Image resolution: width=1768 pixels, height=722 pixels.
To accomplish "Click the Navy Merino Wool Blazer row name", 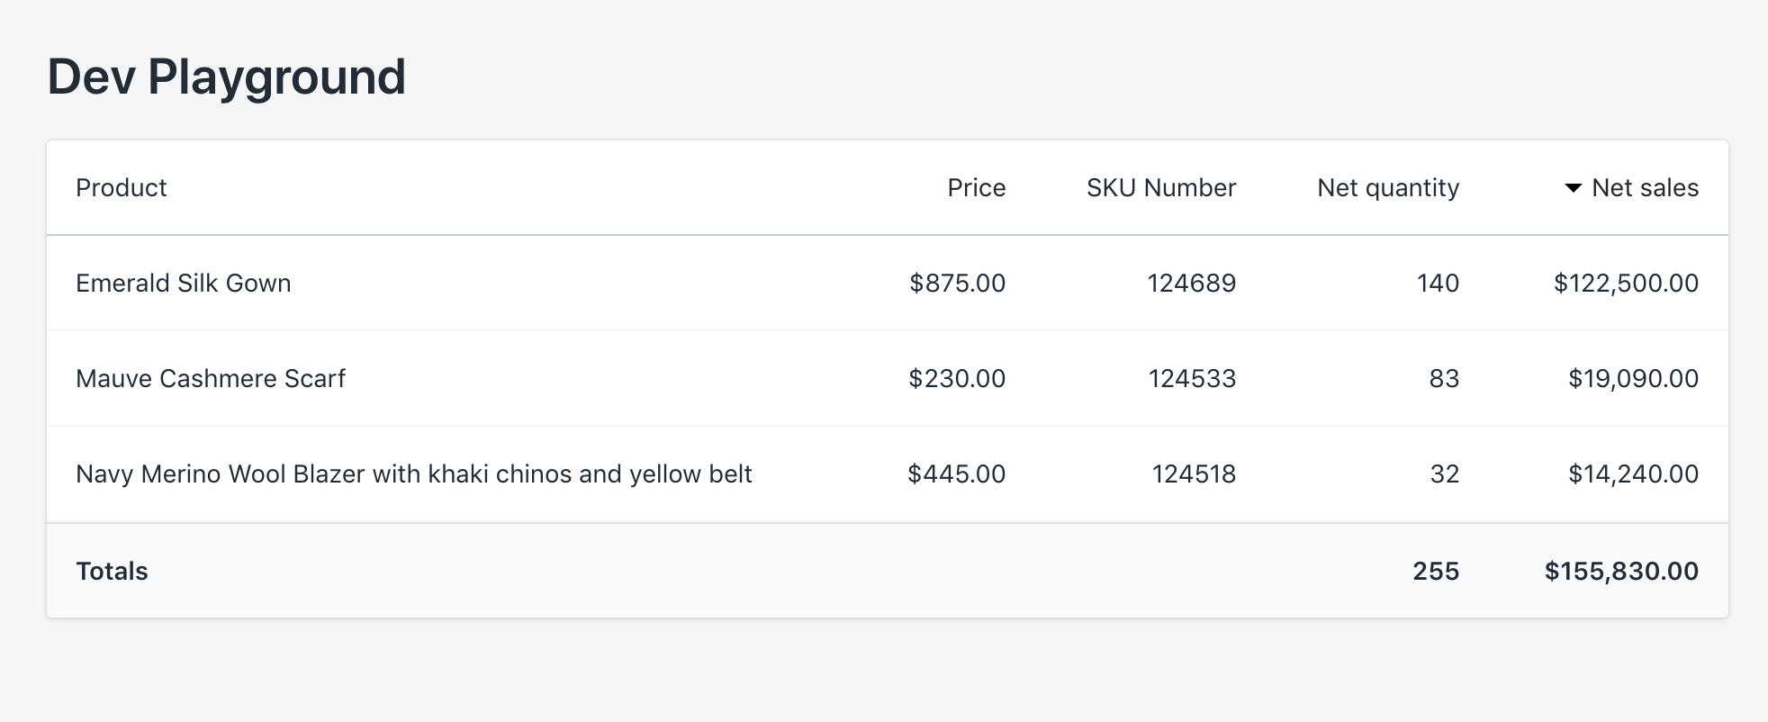I will [413, 474].
